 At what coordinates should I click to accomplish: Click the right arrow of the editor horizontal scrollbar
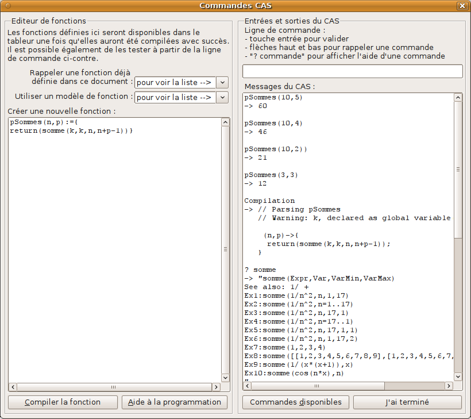[217, 387]
